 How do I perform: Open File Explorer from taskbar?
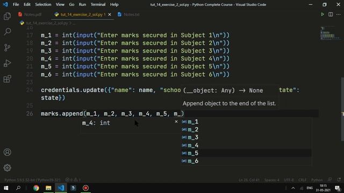(x=48, y=188)
